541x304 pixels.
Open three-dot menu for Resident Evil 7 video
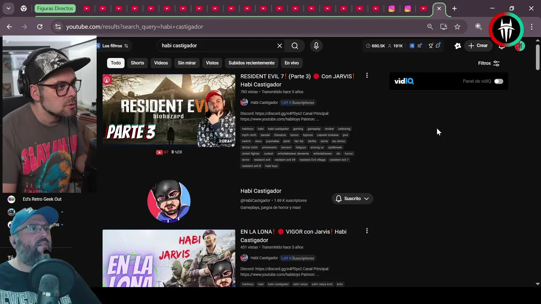click(367, 76)
